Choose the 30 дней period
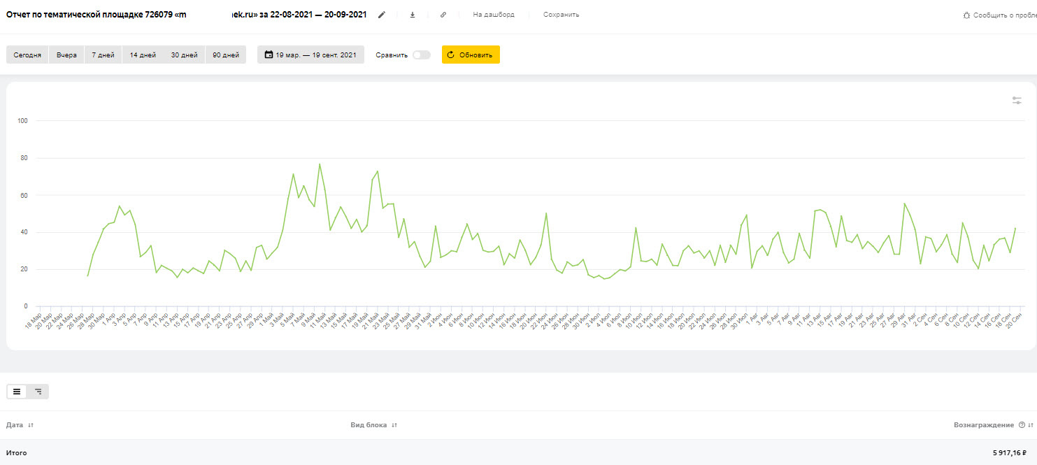Screen dimensions: 1037x465 click(x=184, y=55)
